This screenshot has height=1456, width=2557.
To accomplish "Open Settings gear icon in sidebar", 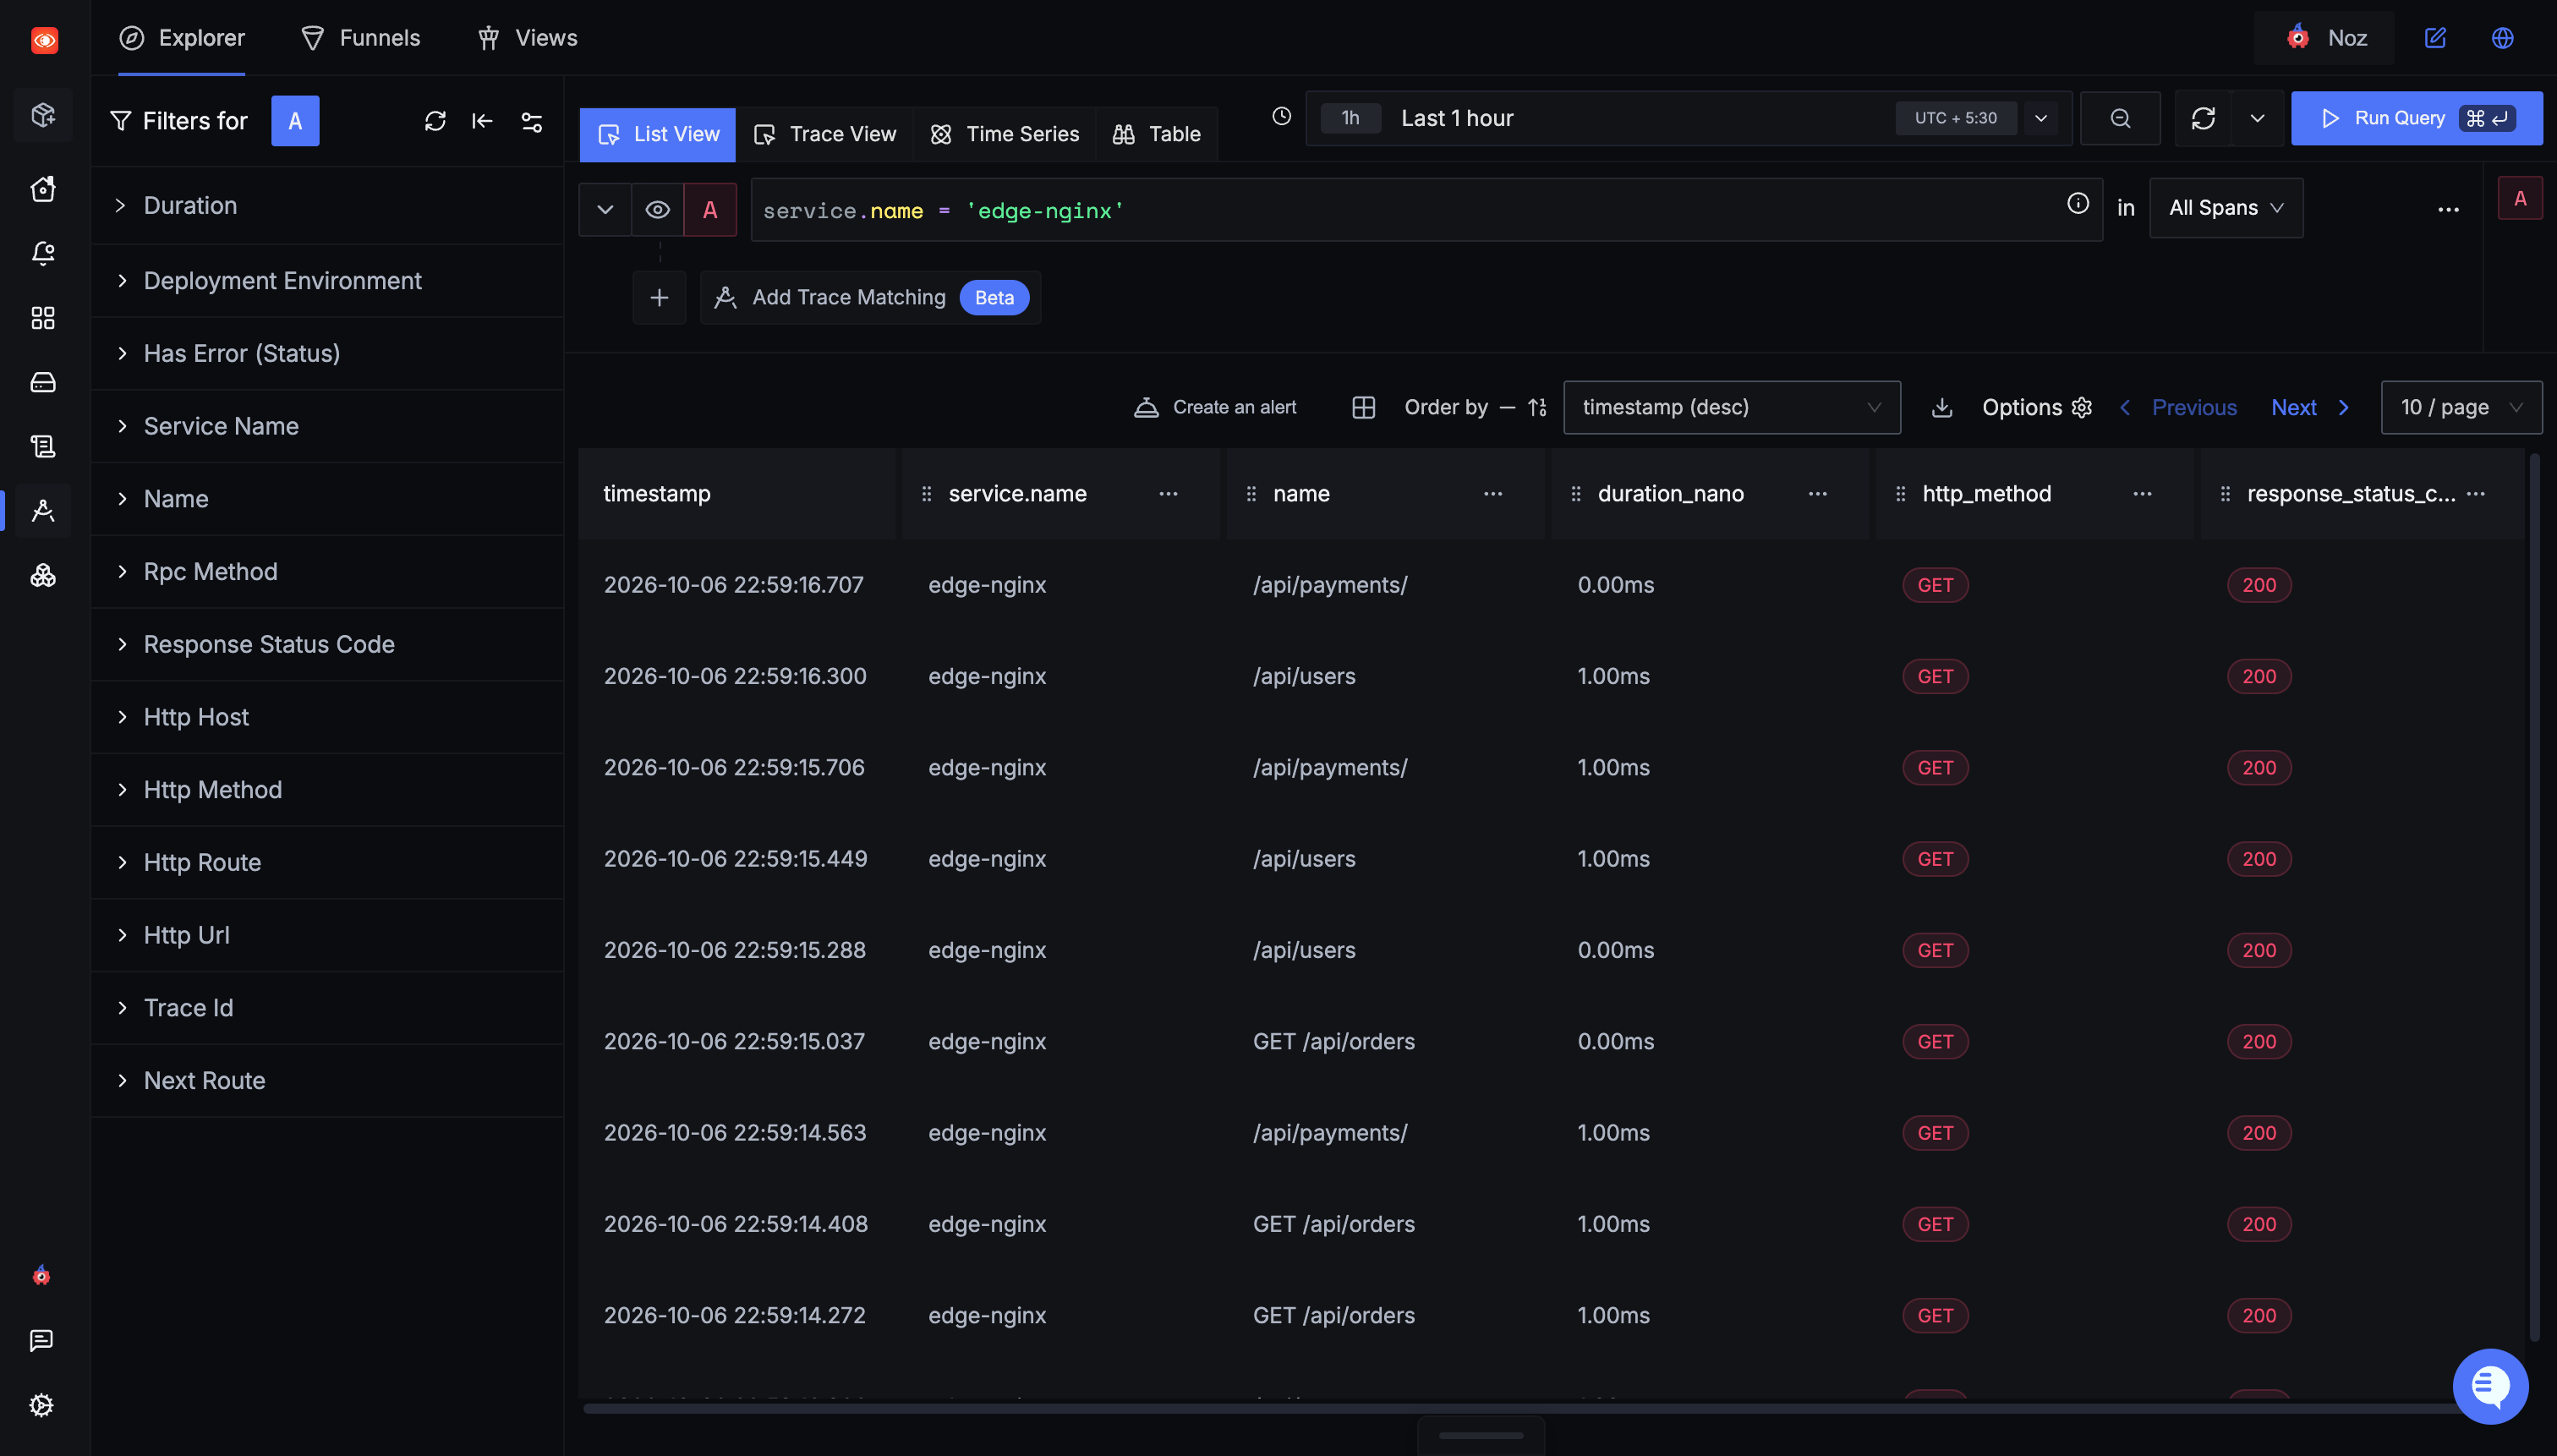I will 41,1405.
